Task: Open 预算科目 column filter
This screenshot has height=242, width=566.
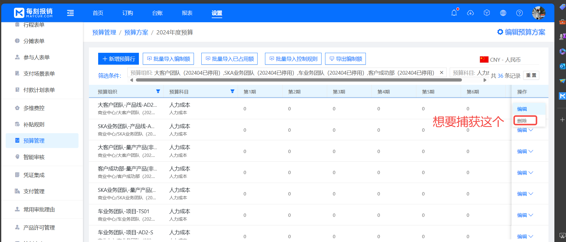Action: (232, 91)
